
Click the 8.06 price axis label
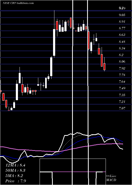122,62
